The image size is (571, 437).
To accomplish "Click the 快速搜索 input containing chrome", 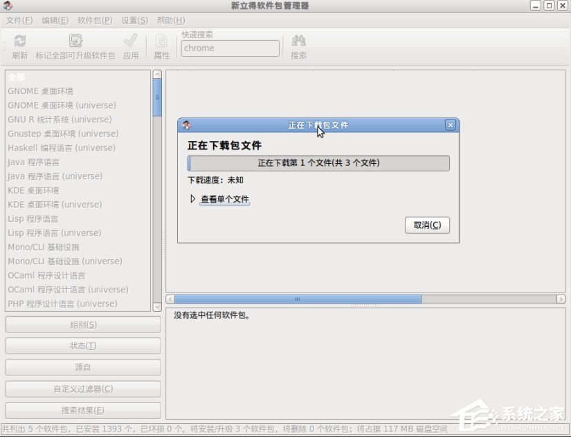I will pyautogui.click(x=230, y=48).
